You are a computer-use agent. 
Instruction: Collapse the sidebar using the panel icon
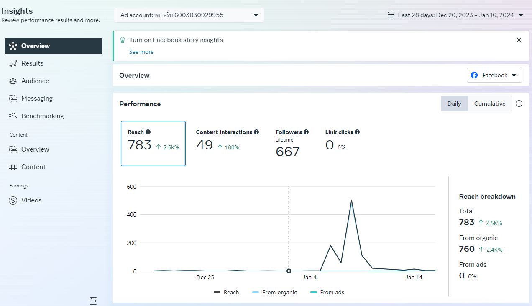pos(93,301)
